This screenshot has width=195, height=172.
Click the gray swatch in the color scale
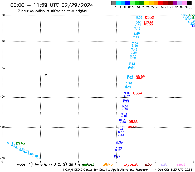114,3
